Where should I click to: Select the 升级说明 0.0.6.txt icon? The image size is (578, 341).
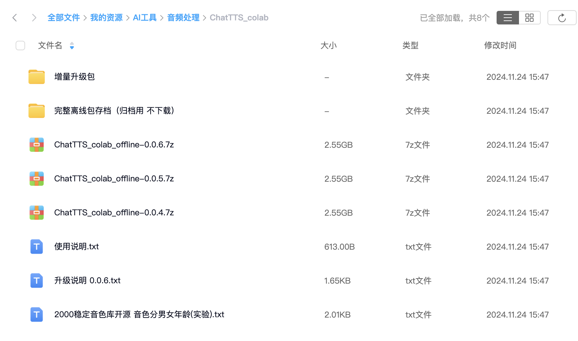click(x=37, y=281)
